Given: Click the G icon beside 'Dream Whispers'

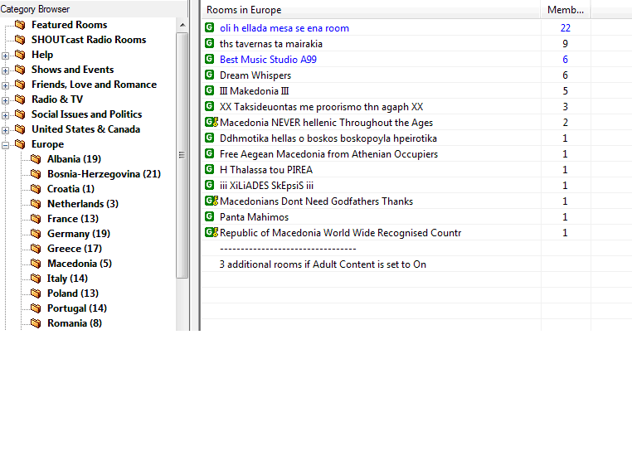Looking at the screenshot, I should tap(209, 75).
